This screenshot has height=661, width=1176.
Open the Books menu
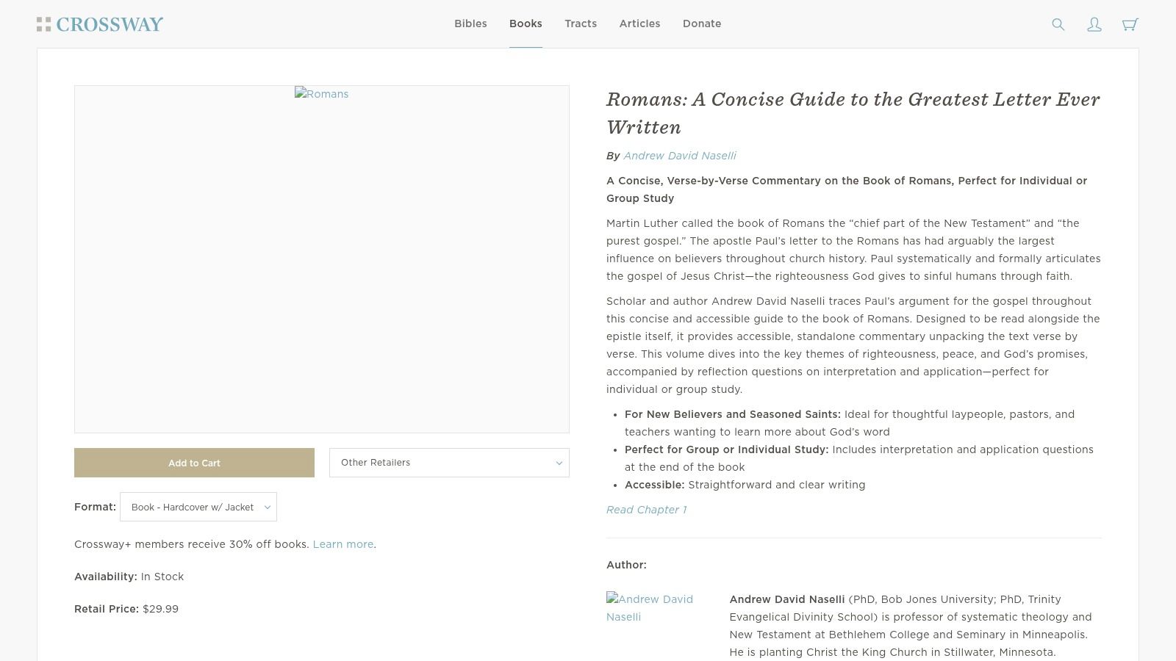pos(526,24)
